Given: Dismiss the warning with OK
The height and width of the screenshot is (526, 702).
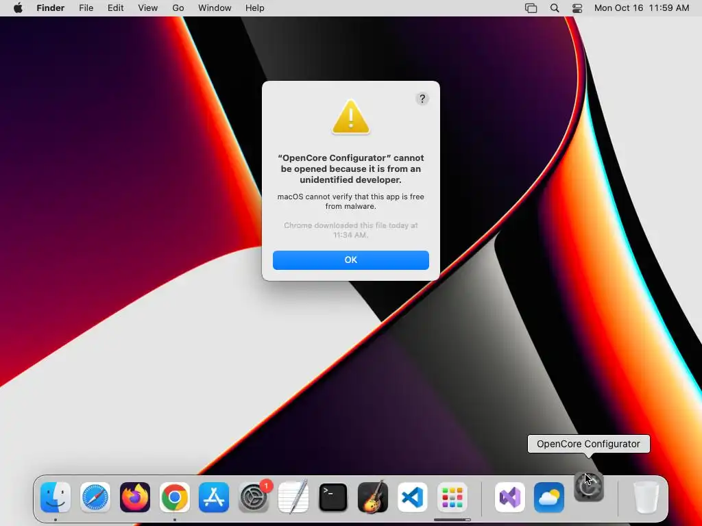Looking at the screenshot, I should tap(351, 260).
